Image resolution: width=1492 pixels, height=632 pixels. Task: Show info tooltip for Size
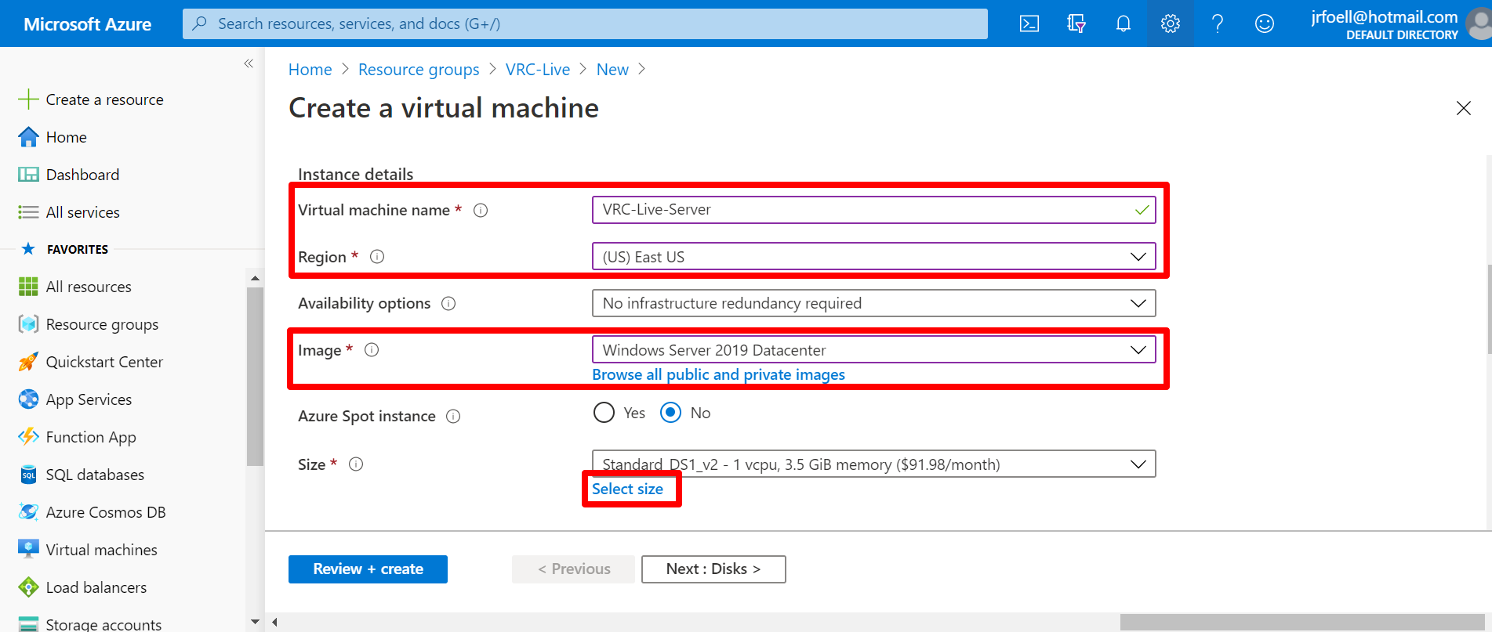point(356,464)
